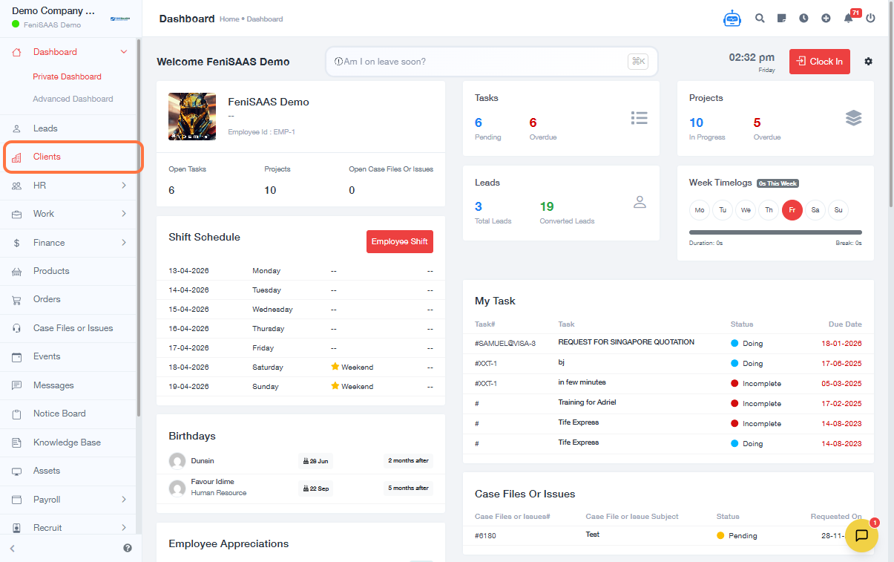Open sticky notes icon in top bar
Screen dimensions: 894x562
(x=782, y=19)
